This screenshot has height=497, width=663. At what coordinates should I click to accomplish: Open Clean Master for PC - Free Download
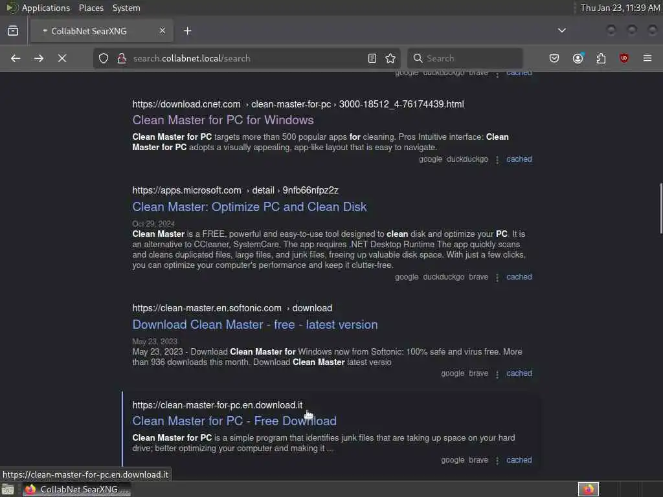click(x=234, y=421)
